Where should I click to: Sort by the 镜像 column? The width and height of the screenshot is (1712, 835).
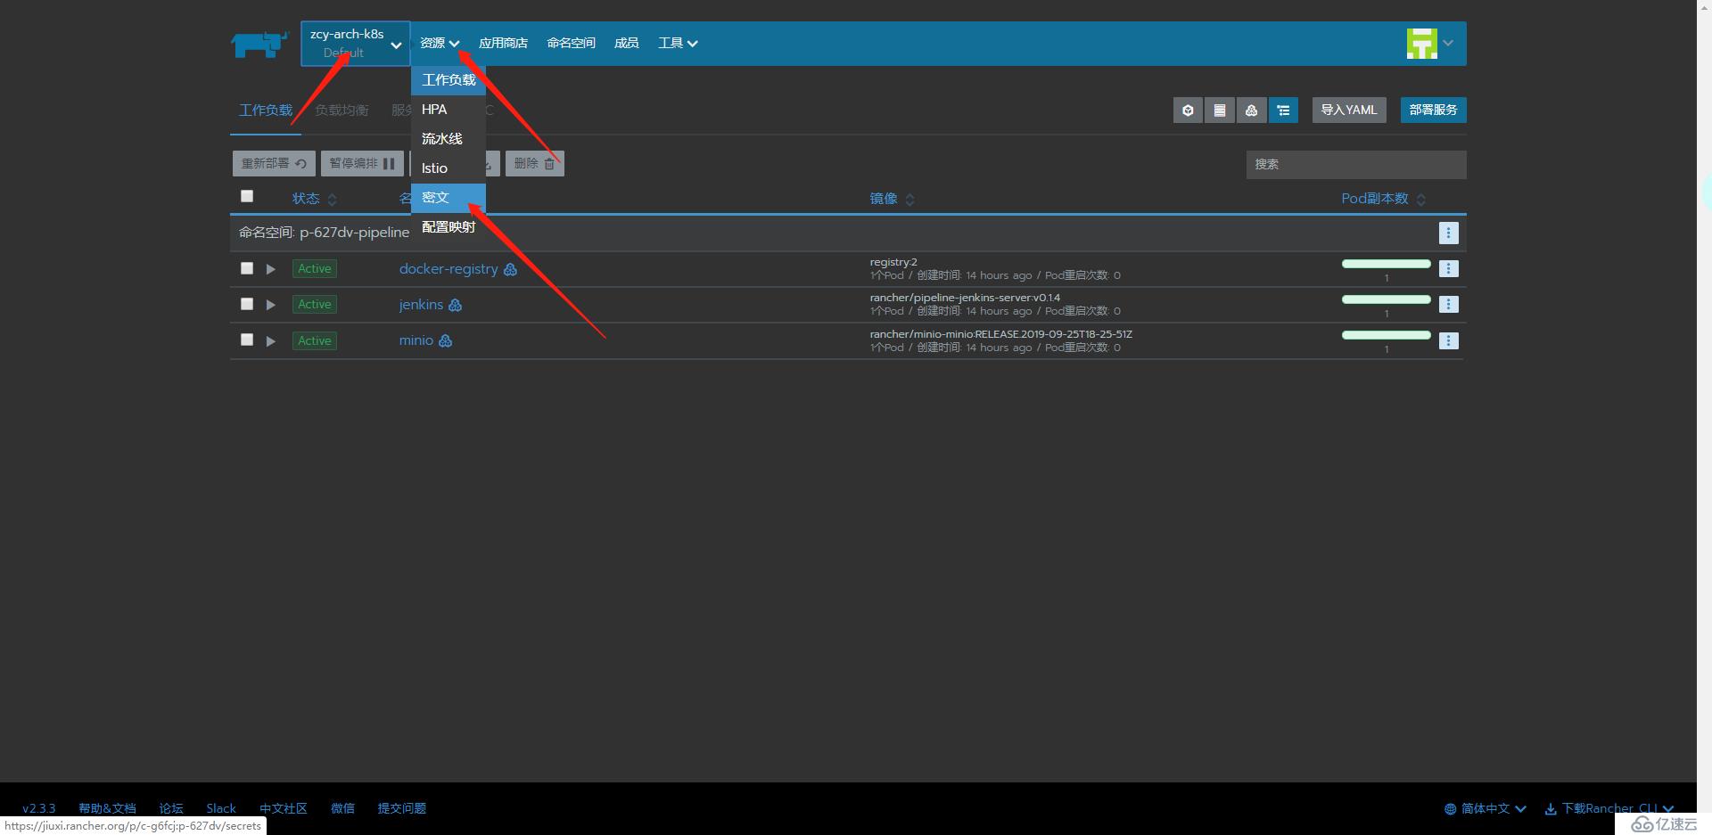(892, 199)
